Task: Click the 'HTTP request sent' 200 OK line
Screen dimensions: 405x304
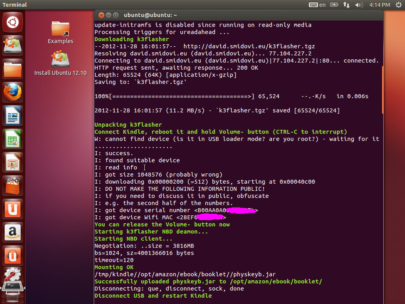Action: coord(176,68)
